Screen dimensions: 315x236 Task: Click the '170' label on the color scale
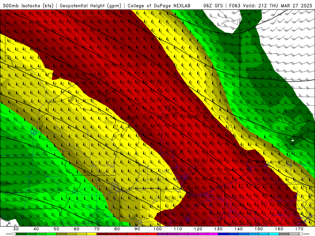[299, 229]
